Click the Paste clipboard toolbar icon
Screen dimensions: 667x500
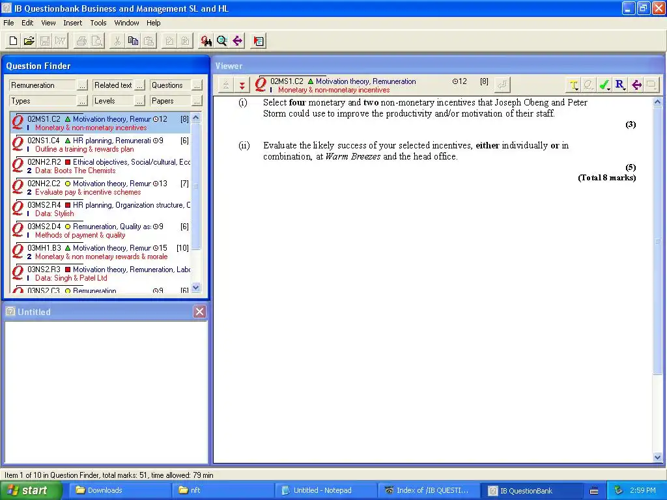point(149,41)
